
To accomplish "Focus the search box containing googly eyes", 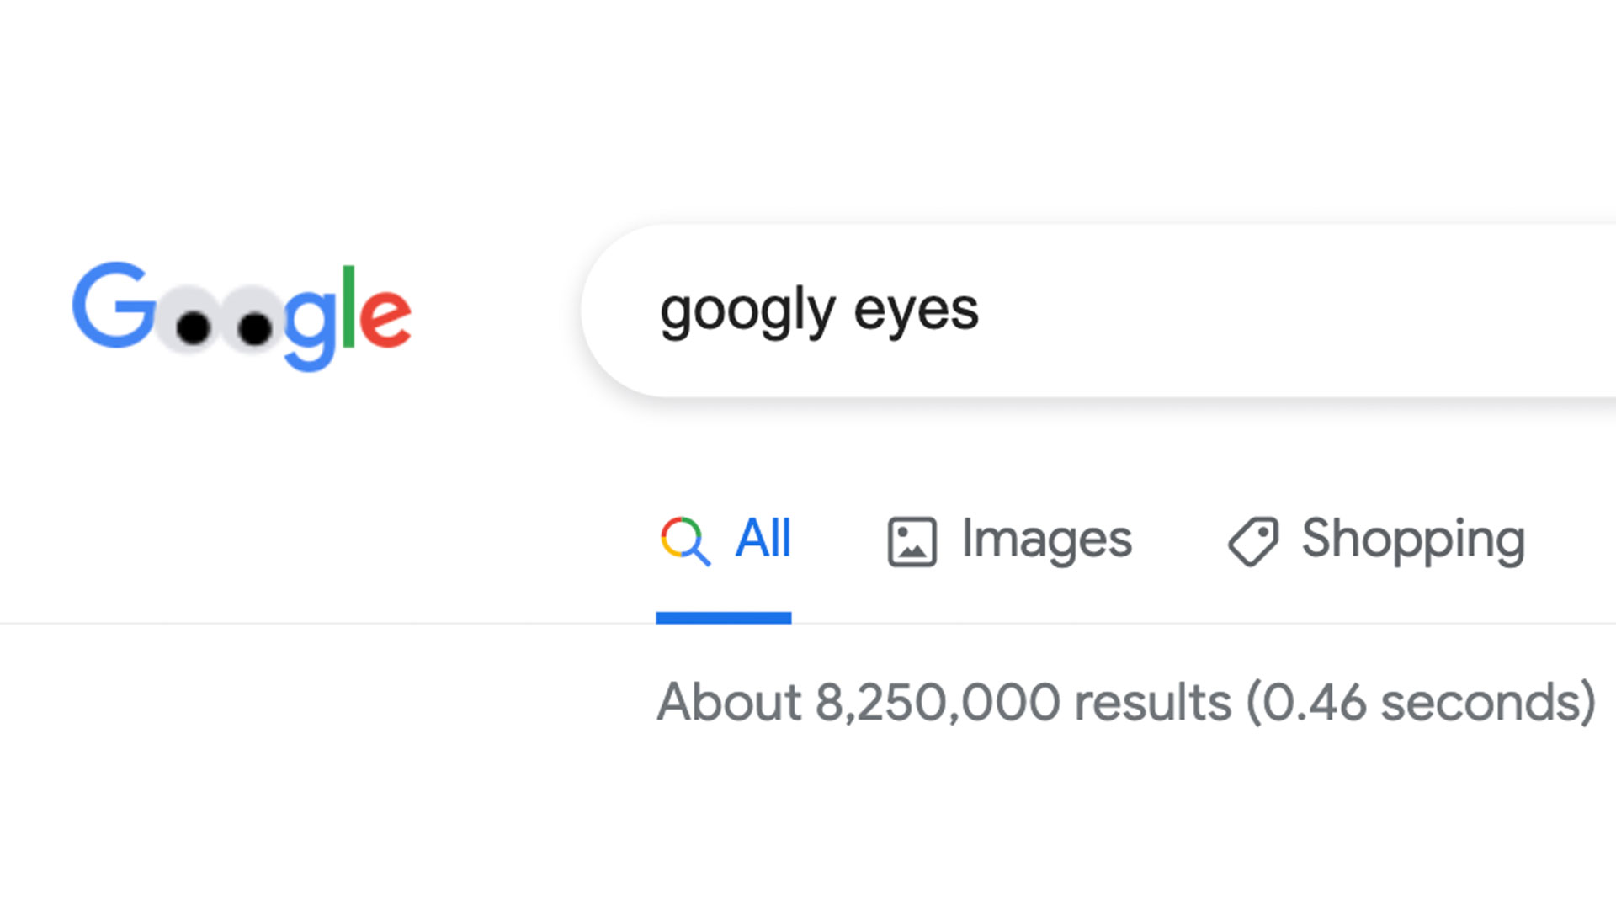I will coord(1098,311).
